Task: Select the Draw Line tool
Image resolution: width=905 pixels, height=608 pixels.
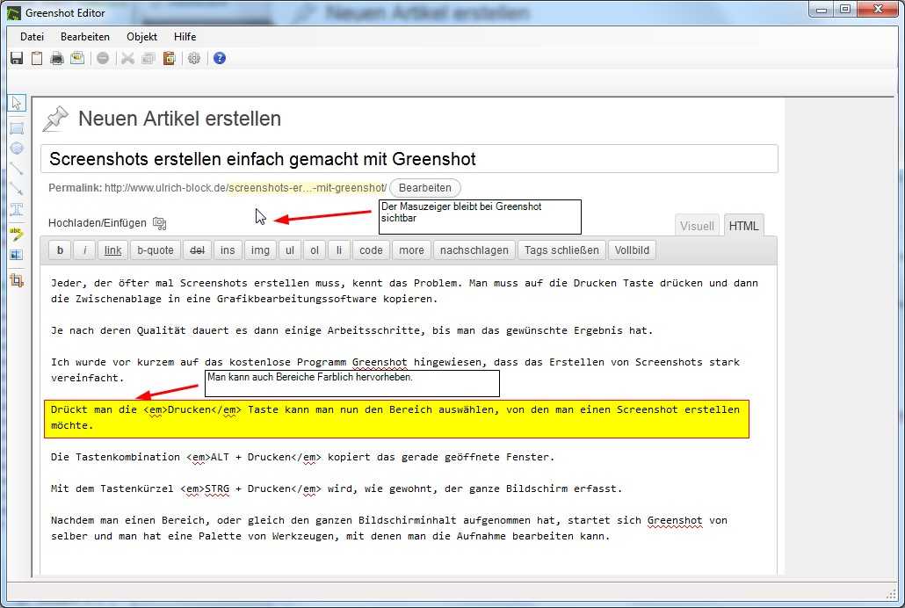Action: tap(17, 168)
